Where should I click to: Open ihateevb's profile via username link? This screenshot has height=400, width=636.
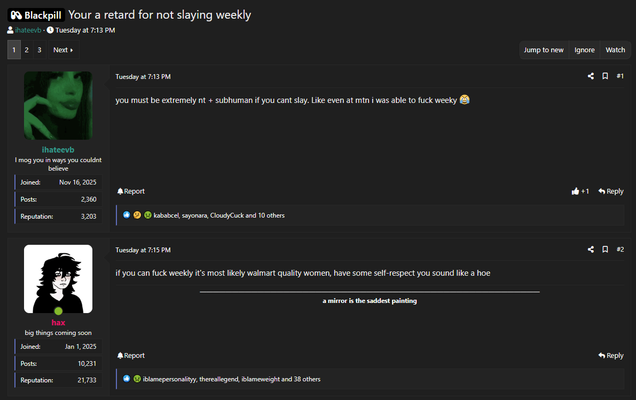(58, 150)
